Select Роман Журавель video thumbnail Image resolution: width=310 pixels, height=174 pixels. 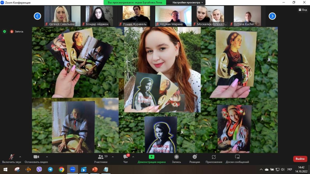[x=136, y=16]
